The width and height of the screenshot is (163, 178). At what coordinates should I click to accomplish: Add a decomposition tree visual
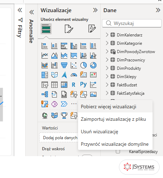[x=45, y=94]
